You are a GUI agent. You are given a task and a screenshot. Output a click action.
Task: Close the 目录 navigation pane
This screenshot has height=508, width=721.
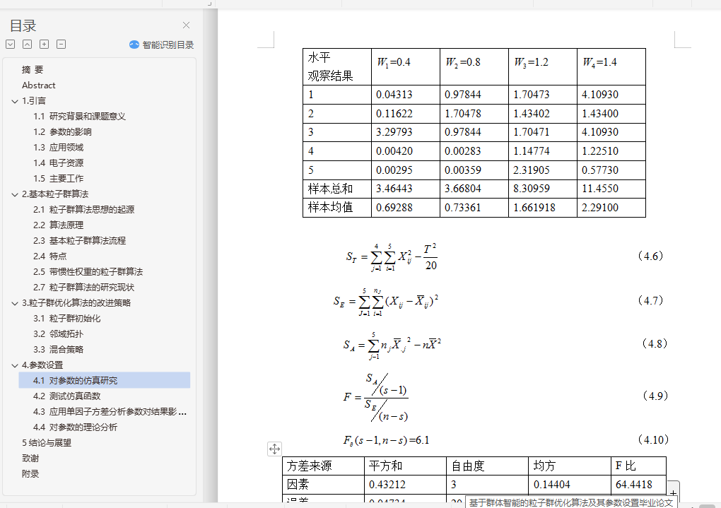point(186,25)
